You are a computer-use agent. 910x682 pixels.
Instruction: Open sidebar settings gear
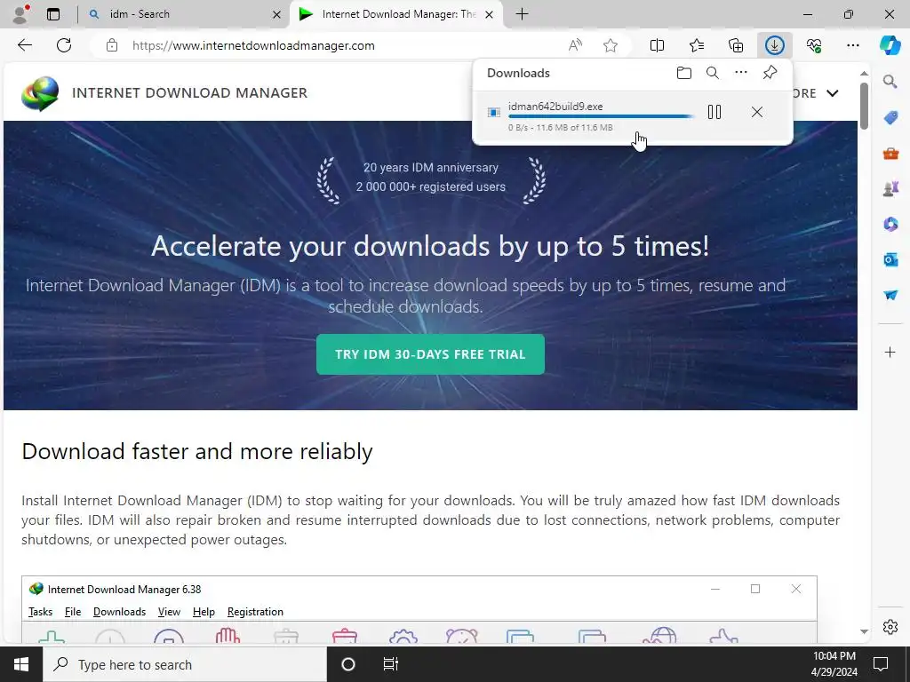coord(890,627)
